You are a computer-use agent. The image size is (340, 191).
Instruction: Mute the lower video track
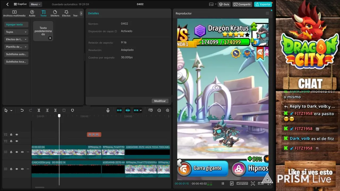tap(22, 169)
